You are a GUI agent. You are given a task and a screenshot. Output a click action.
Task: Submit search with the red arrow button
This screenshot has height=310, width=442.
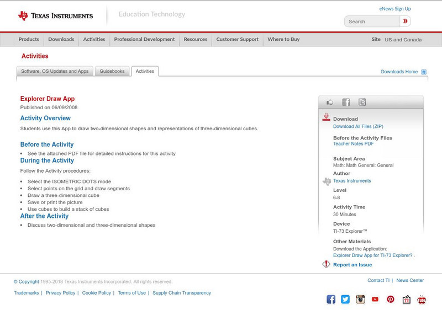pyautogui.click(x=405, y=22)
